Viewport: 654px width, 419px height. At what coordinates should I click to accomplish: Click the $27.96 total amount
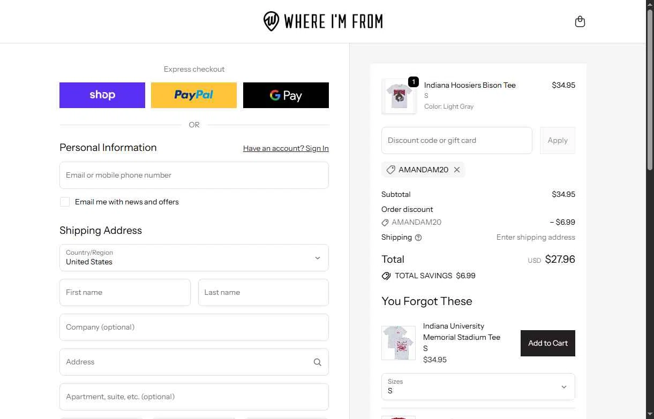click(x=560, y=260)
